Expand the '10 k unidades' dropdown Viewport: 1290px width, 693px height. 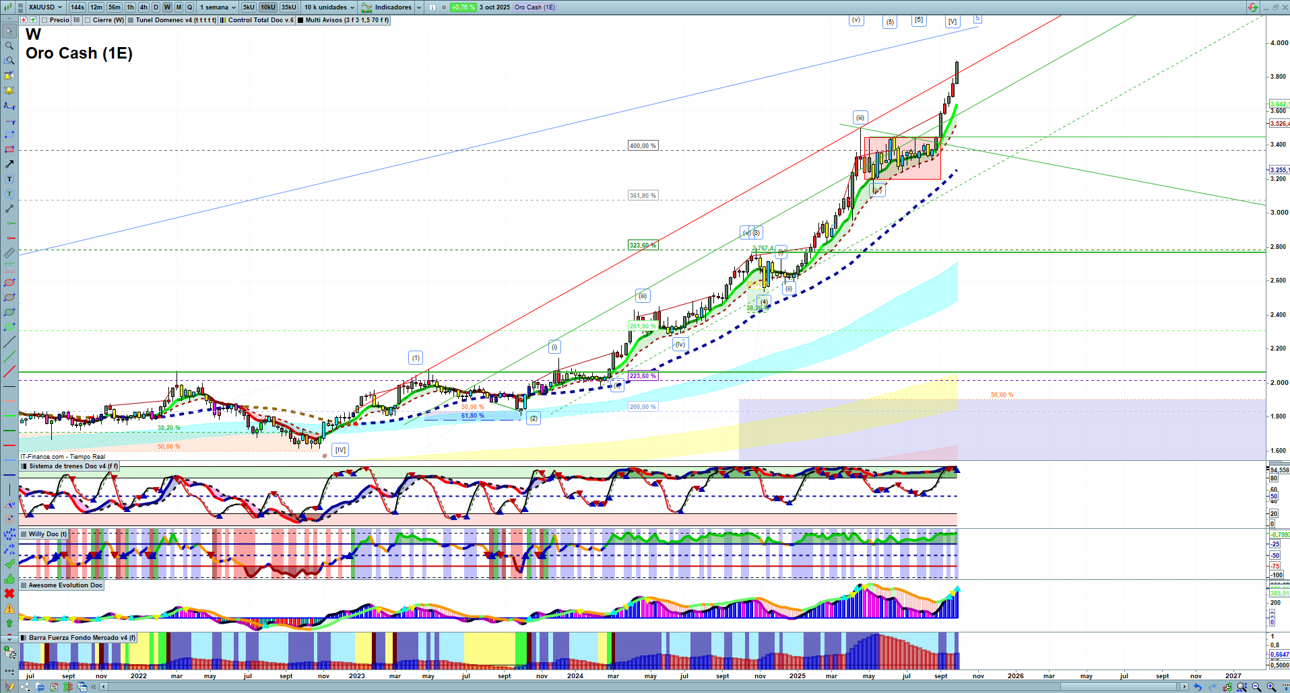click(329, 7)
